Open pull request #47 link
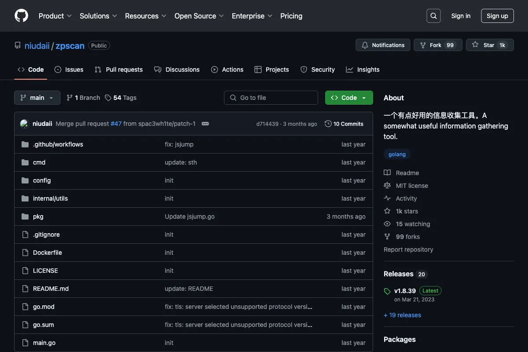The width and height of the screenshot is (528, 352). click(x=116, y=124)
